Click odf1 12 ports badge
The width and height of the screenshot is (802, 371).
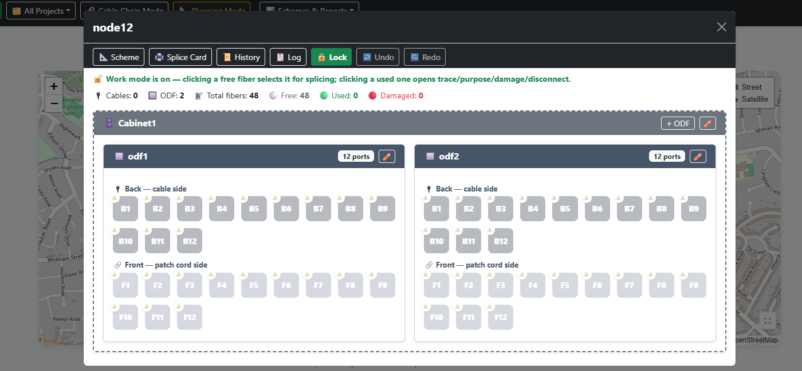(x=356, y=156)
